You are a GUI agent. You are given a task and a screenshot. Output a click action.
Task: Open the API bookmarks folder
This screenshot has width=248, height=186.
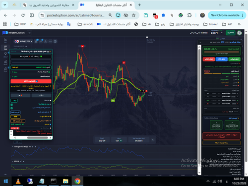pyautogui.click(x=227, y=24)
